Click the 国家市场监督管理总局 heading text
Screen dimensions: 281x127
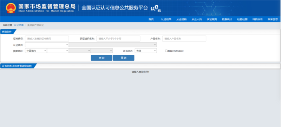(x=47, y=6)
